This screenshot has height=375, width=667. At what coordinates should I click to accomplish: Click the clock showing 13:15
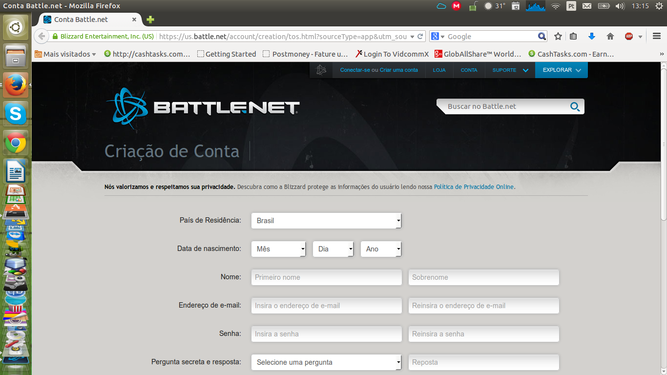click(640, 6)
